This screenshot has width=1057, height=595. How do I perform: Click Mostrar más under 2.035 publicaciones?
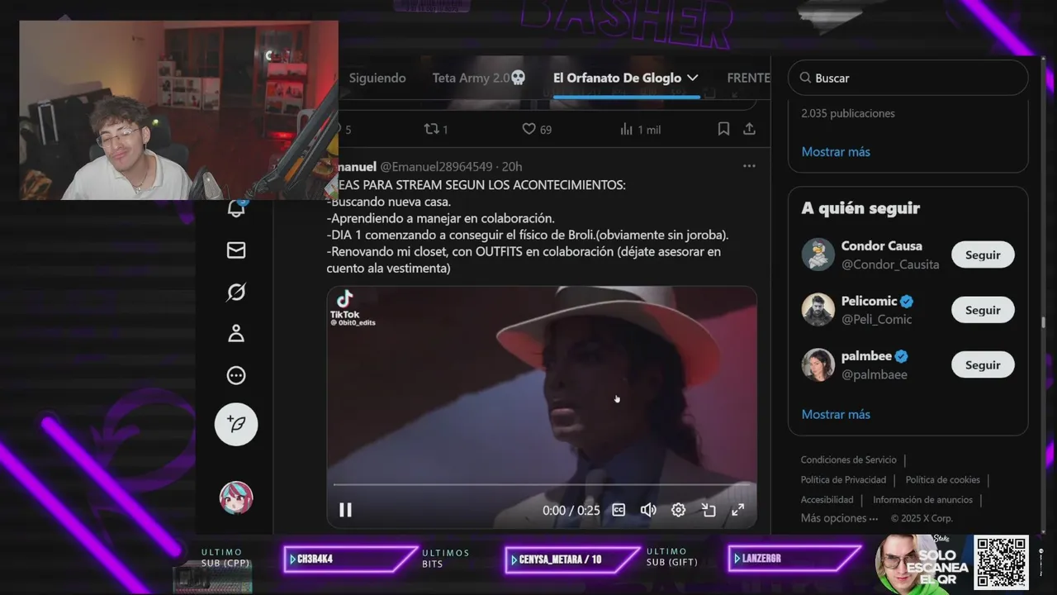tap(836, 151)
